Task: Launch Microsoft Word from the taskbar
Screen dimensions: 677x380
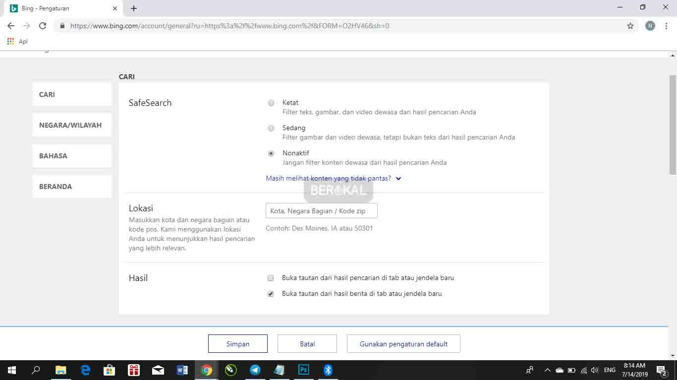Action: click(182, 370)
